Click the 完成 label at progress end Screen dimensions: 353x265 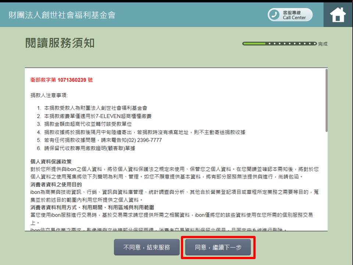(x=323, y=44)
